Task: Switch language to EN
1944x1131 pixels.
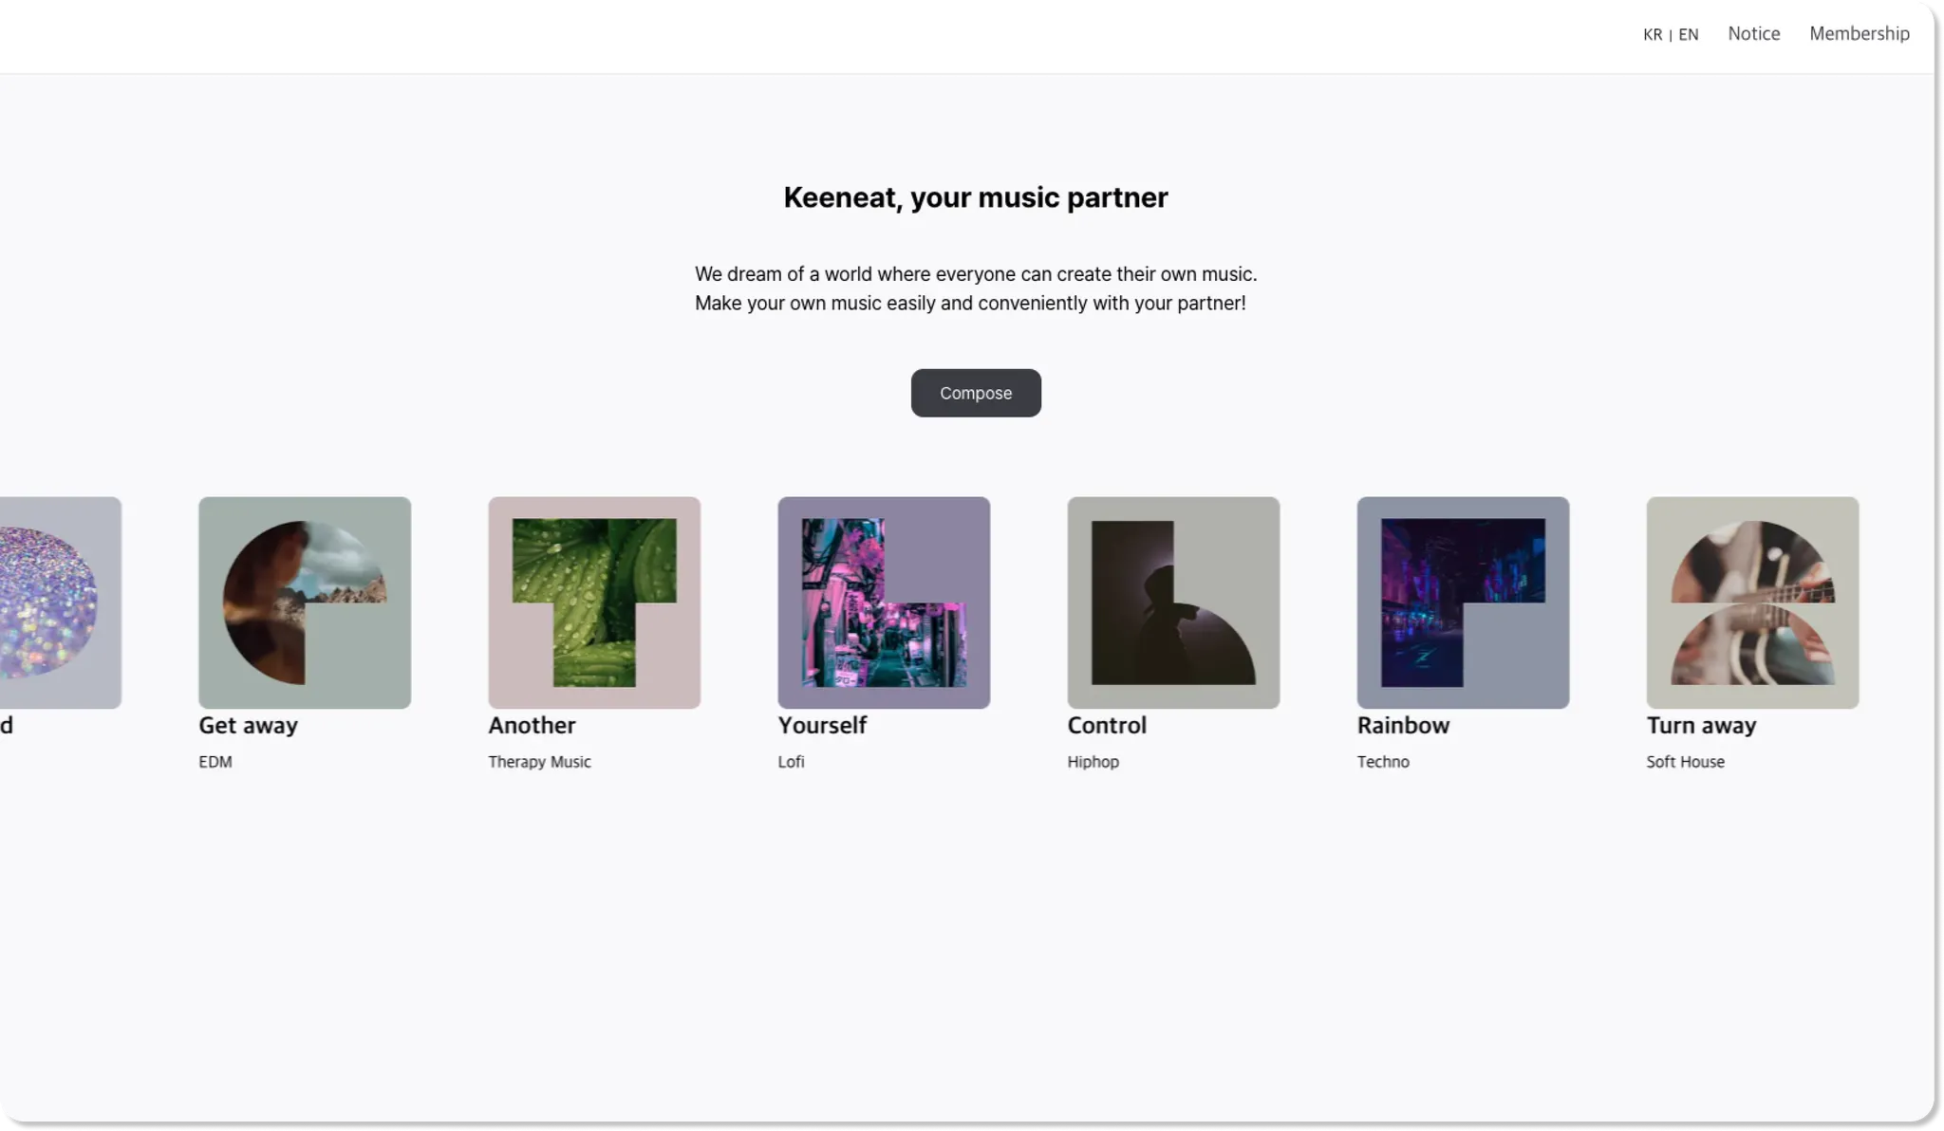Action: click(x=1688, y=35)
